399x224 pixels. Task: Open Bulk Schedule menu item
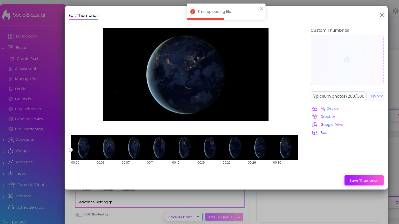pos(28,109)
